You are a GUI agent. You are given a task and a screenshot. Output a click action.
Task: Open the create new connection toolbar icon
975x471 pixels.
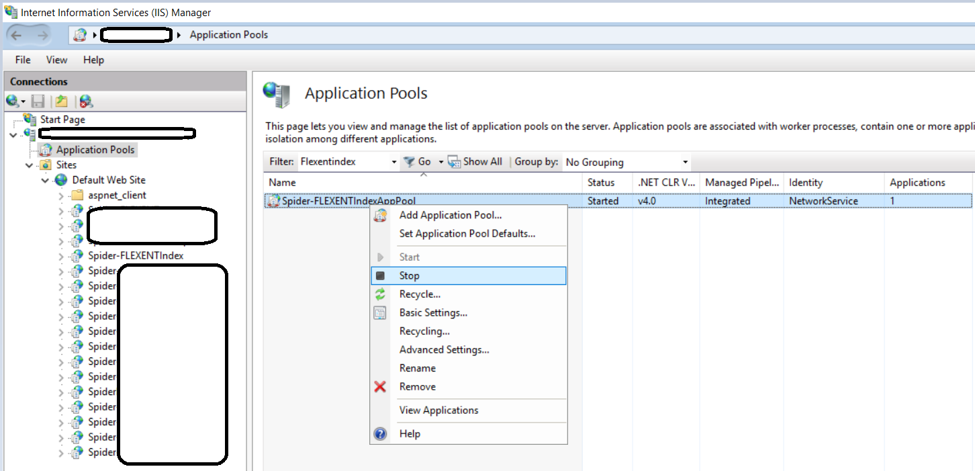point(13,101)
